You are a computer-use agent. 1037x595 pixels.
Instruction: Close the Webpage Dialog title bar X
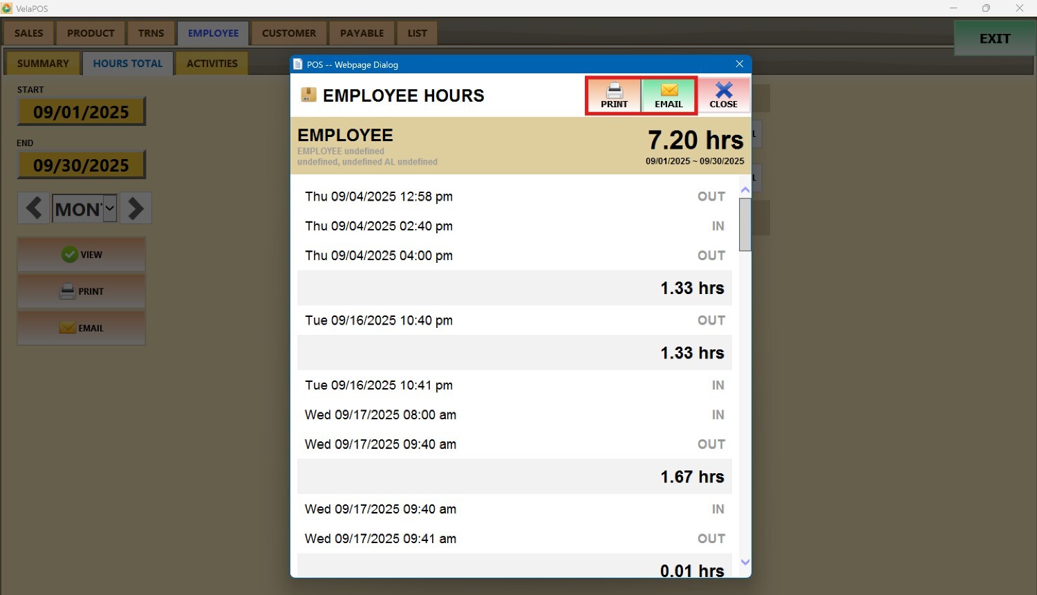(739, 64)
